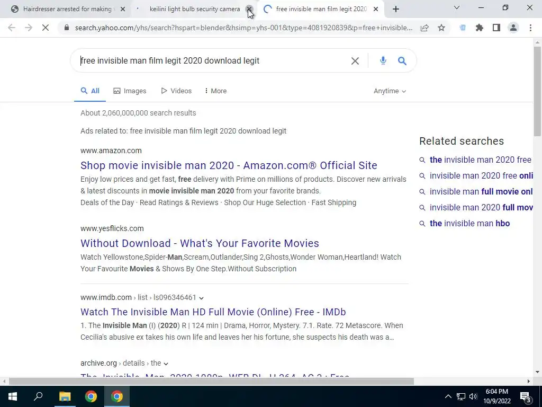This screenshot has height=407, width=542.
Task: Open the More search options menu
Action: [x=216, y=91]
